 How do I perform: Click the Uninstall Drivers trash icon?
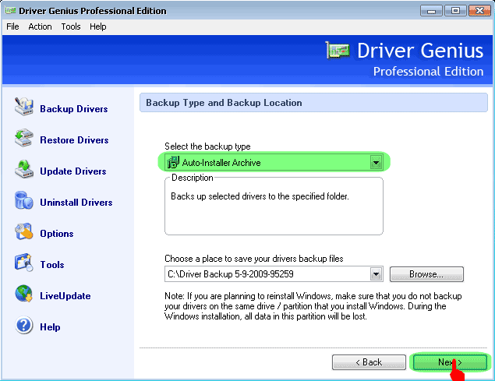[x=23, y=200]
